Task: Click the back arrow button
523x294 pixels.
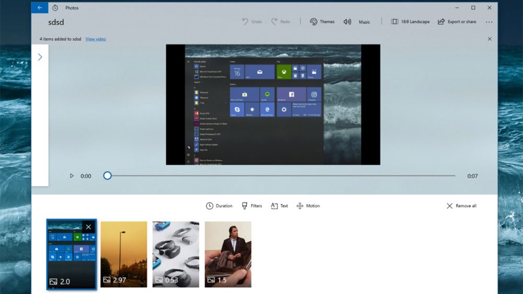Action: click(x=39, y=8)
